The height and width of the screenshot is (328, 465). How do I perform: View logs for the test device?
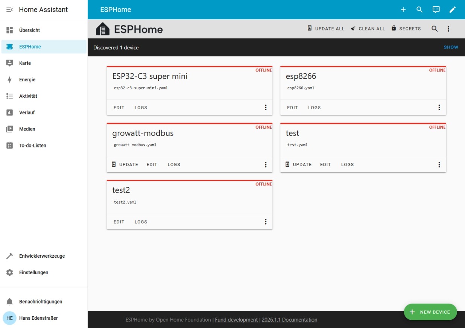(348, 164)
